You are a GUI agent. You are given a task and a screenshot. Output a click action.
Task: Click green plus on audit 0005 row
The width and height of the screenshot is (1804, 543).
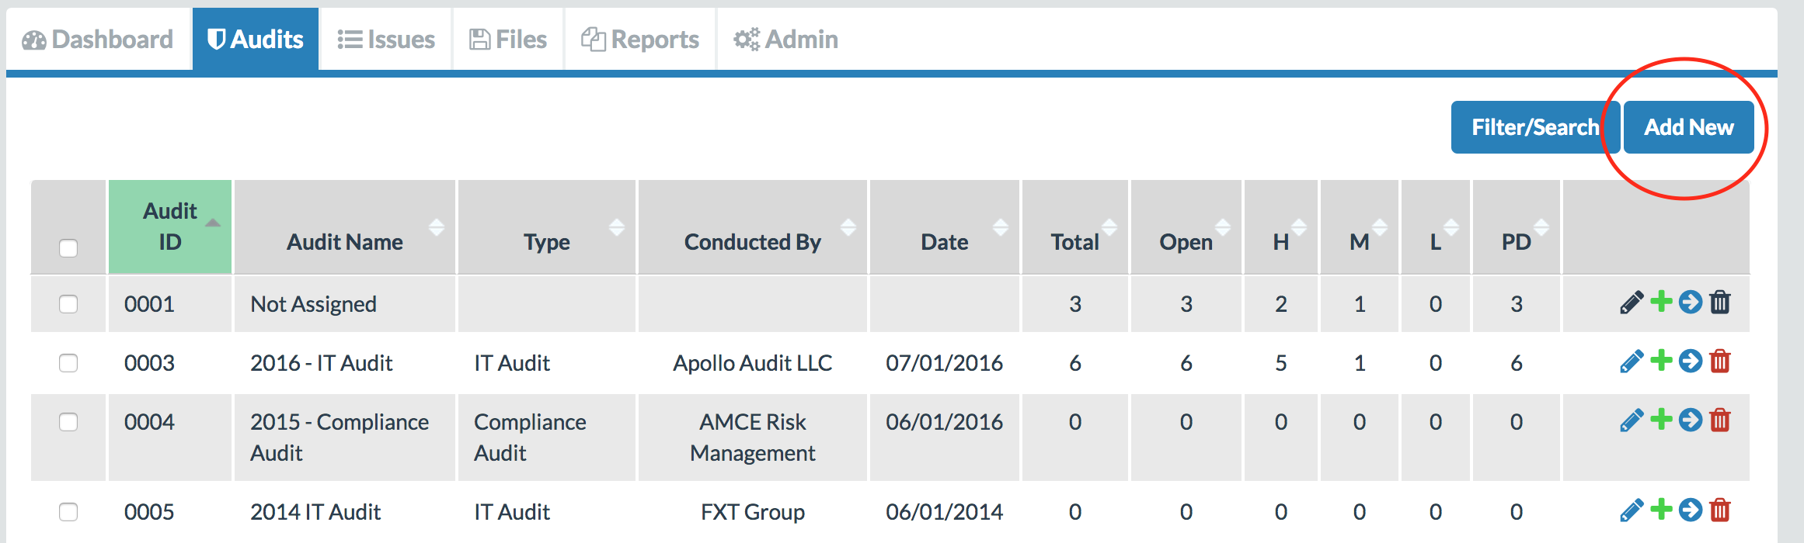(x=1661, y=508)
